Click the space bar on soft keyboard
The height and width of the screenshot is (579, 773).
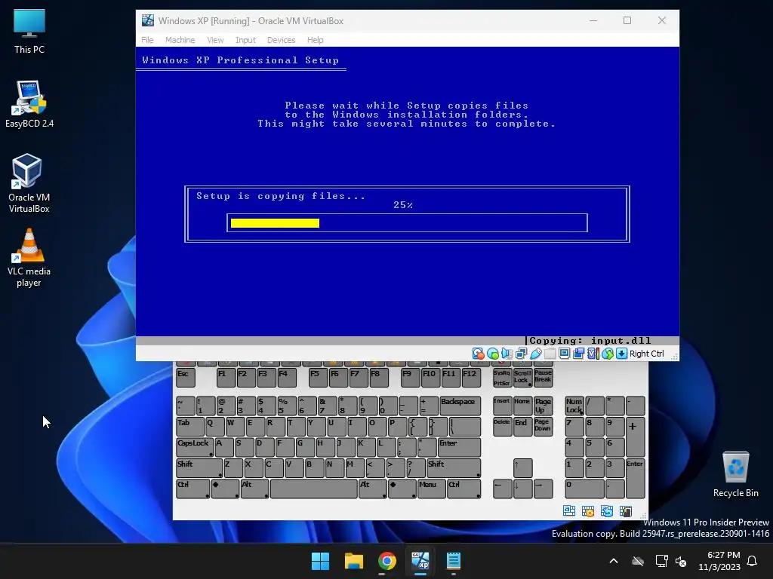coord(314,489)
